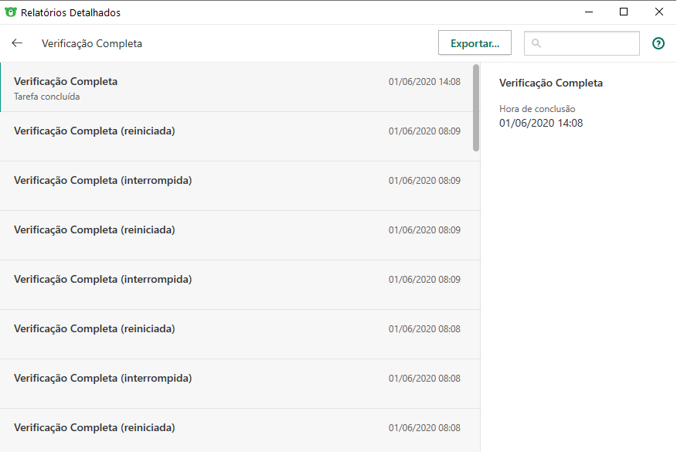This screenshot has width=677, height=452.
Task: Click the Hora de conclusão label
Action: click(x=537, y=109)
